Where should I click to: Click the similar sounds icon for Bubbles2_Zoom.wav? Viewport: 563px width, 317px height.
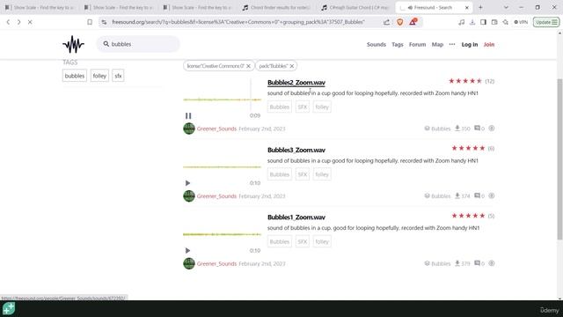492,129
